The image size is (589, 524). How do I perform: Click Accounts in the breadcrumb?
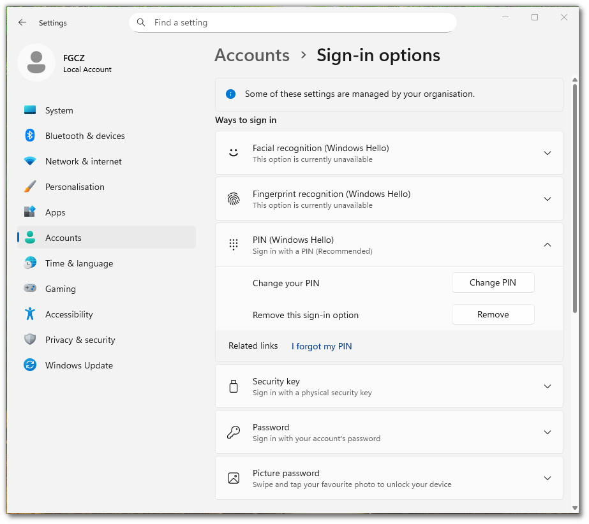pos(252,55)
